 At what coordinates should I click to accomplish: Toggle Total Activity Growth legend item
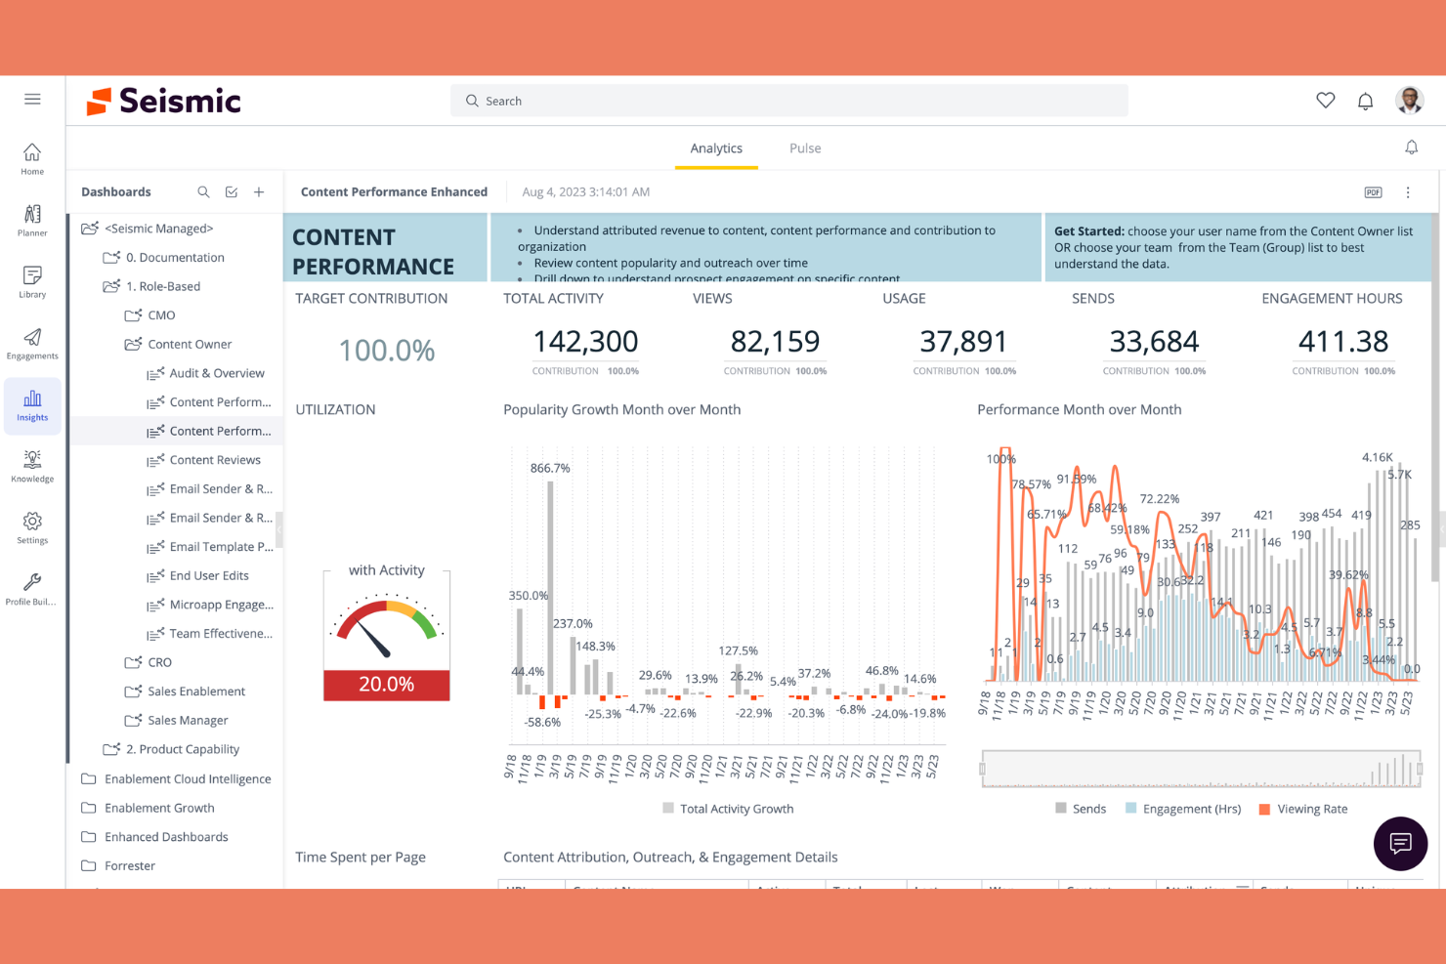click(728, 809)
